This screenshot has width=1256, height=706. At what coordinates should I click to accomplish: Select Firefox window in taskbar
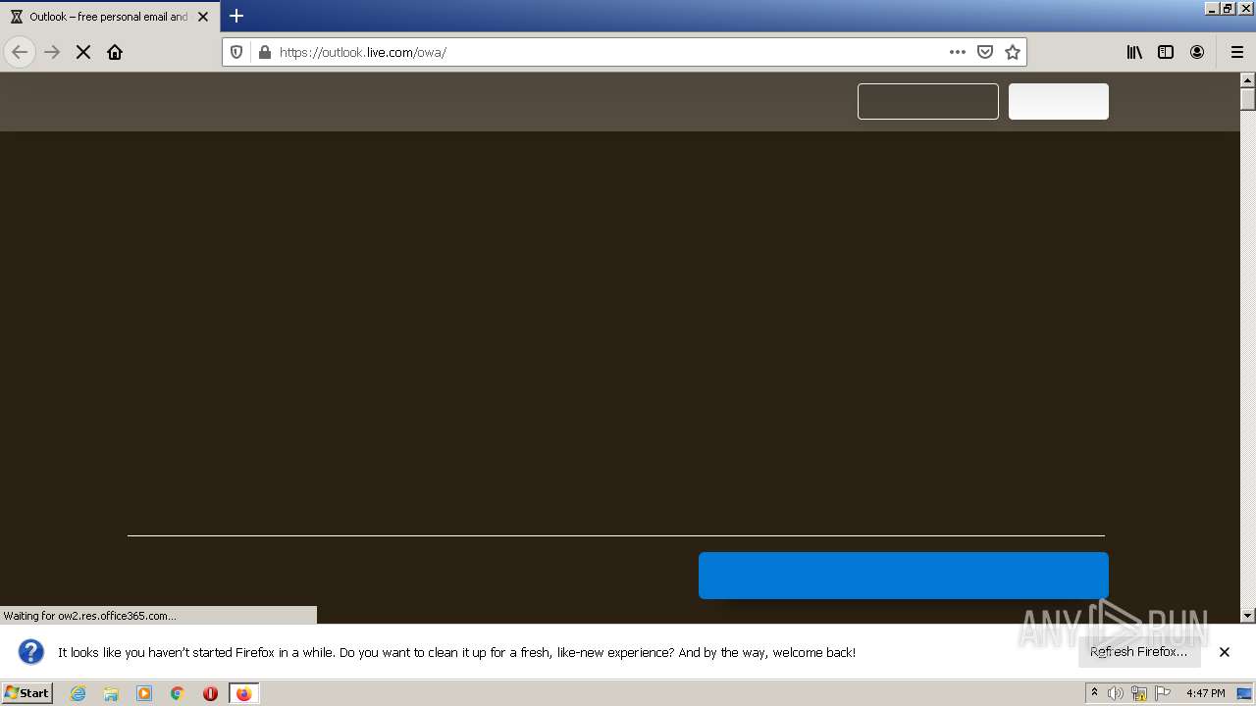[x=243, y=693]
